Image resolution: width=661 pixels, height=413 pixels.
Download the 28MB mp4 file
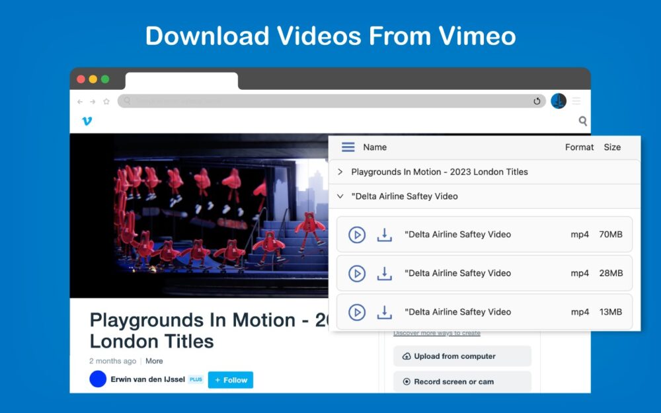point(385,274)
